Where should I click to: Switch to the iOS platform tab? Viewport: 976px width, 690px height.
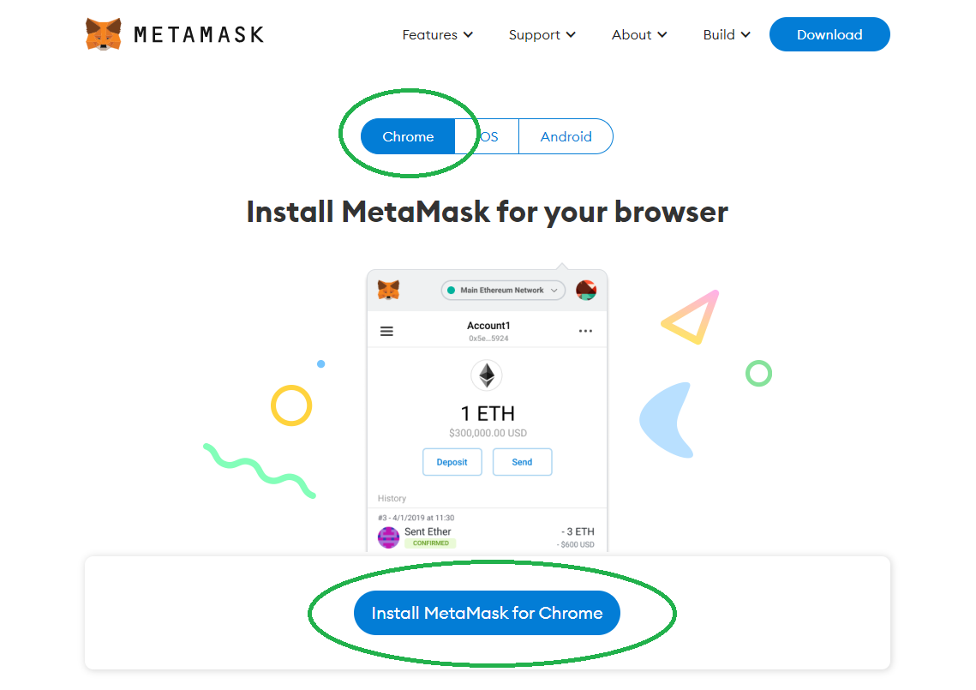pos(487,136)
